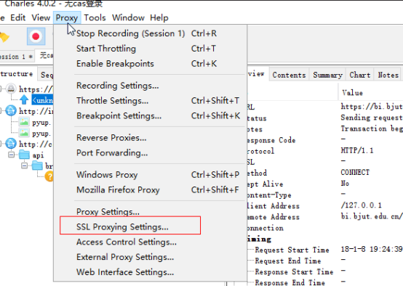This screenshot has height=286, width=403.
Task: Click the CONNECT method value
Action: (x=355, y=172)
